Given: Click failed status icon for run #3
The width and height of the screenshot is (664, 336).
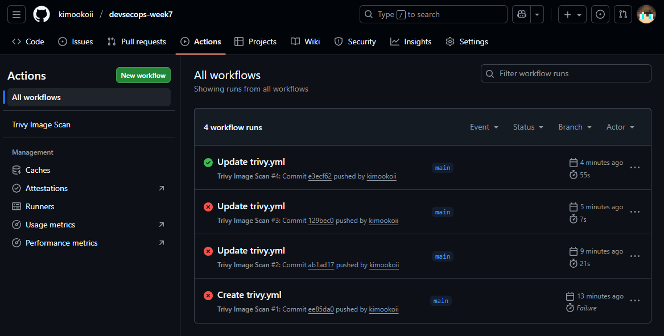Looking at the screenshot, I should coord(208,207).
